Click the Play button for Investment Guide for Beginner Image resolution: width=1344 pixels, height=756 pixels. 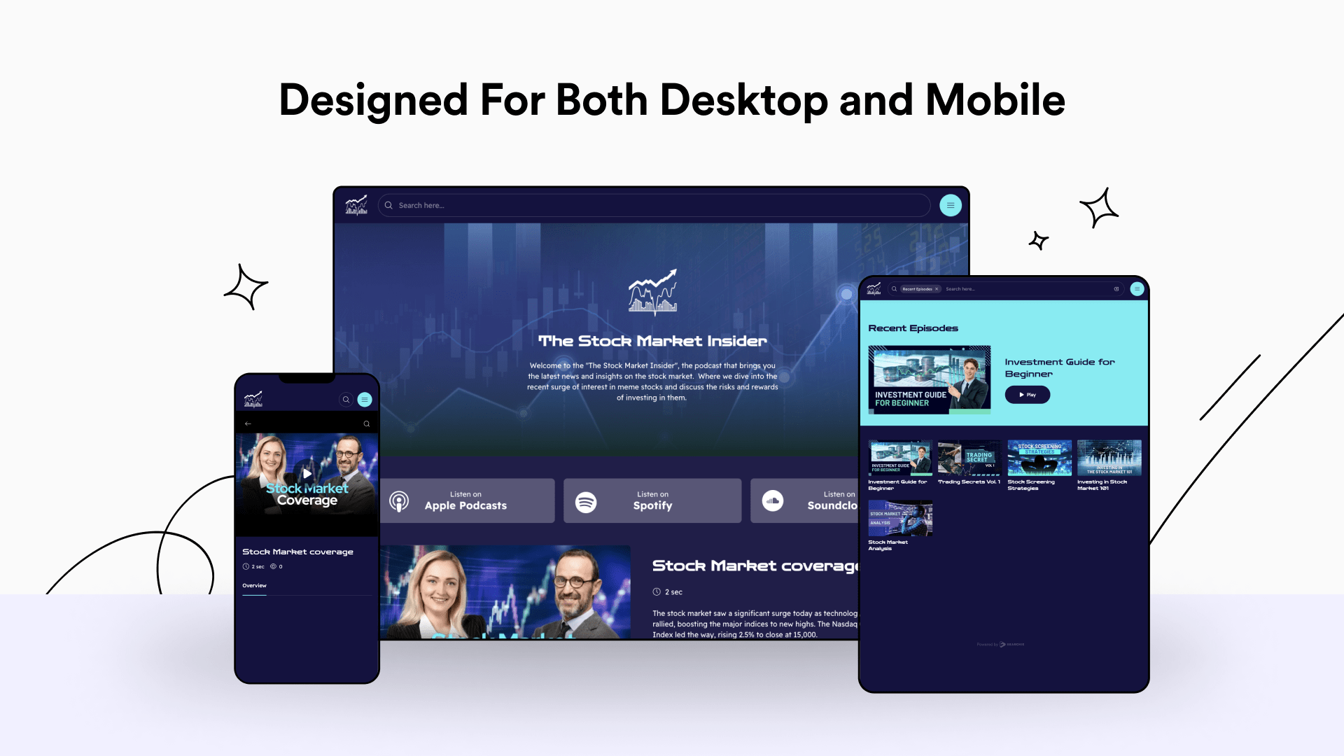point(1028,394)
